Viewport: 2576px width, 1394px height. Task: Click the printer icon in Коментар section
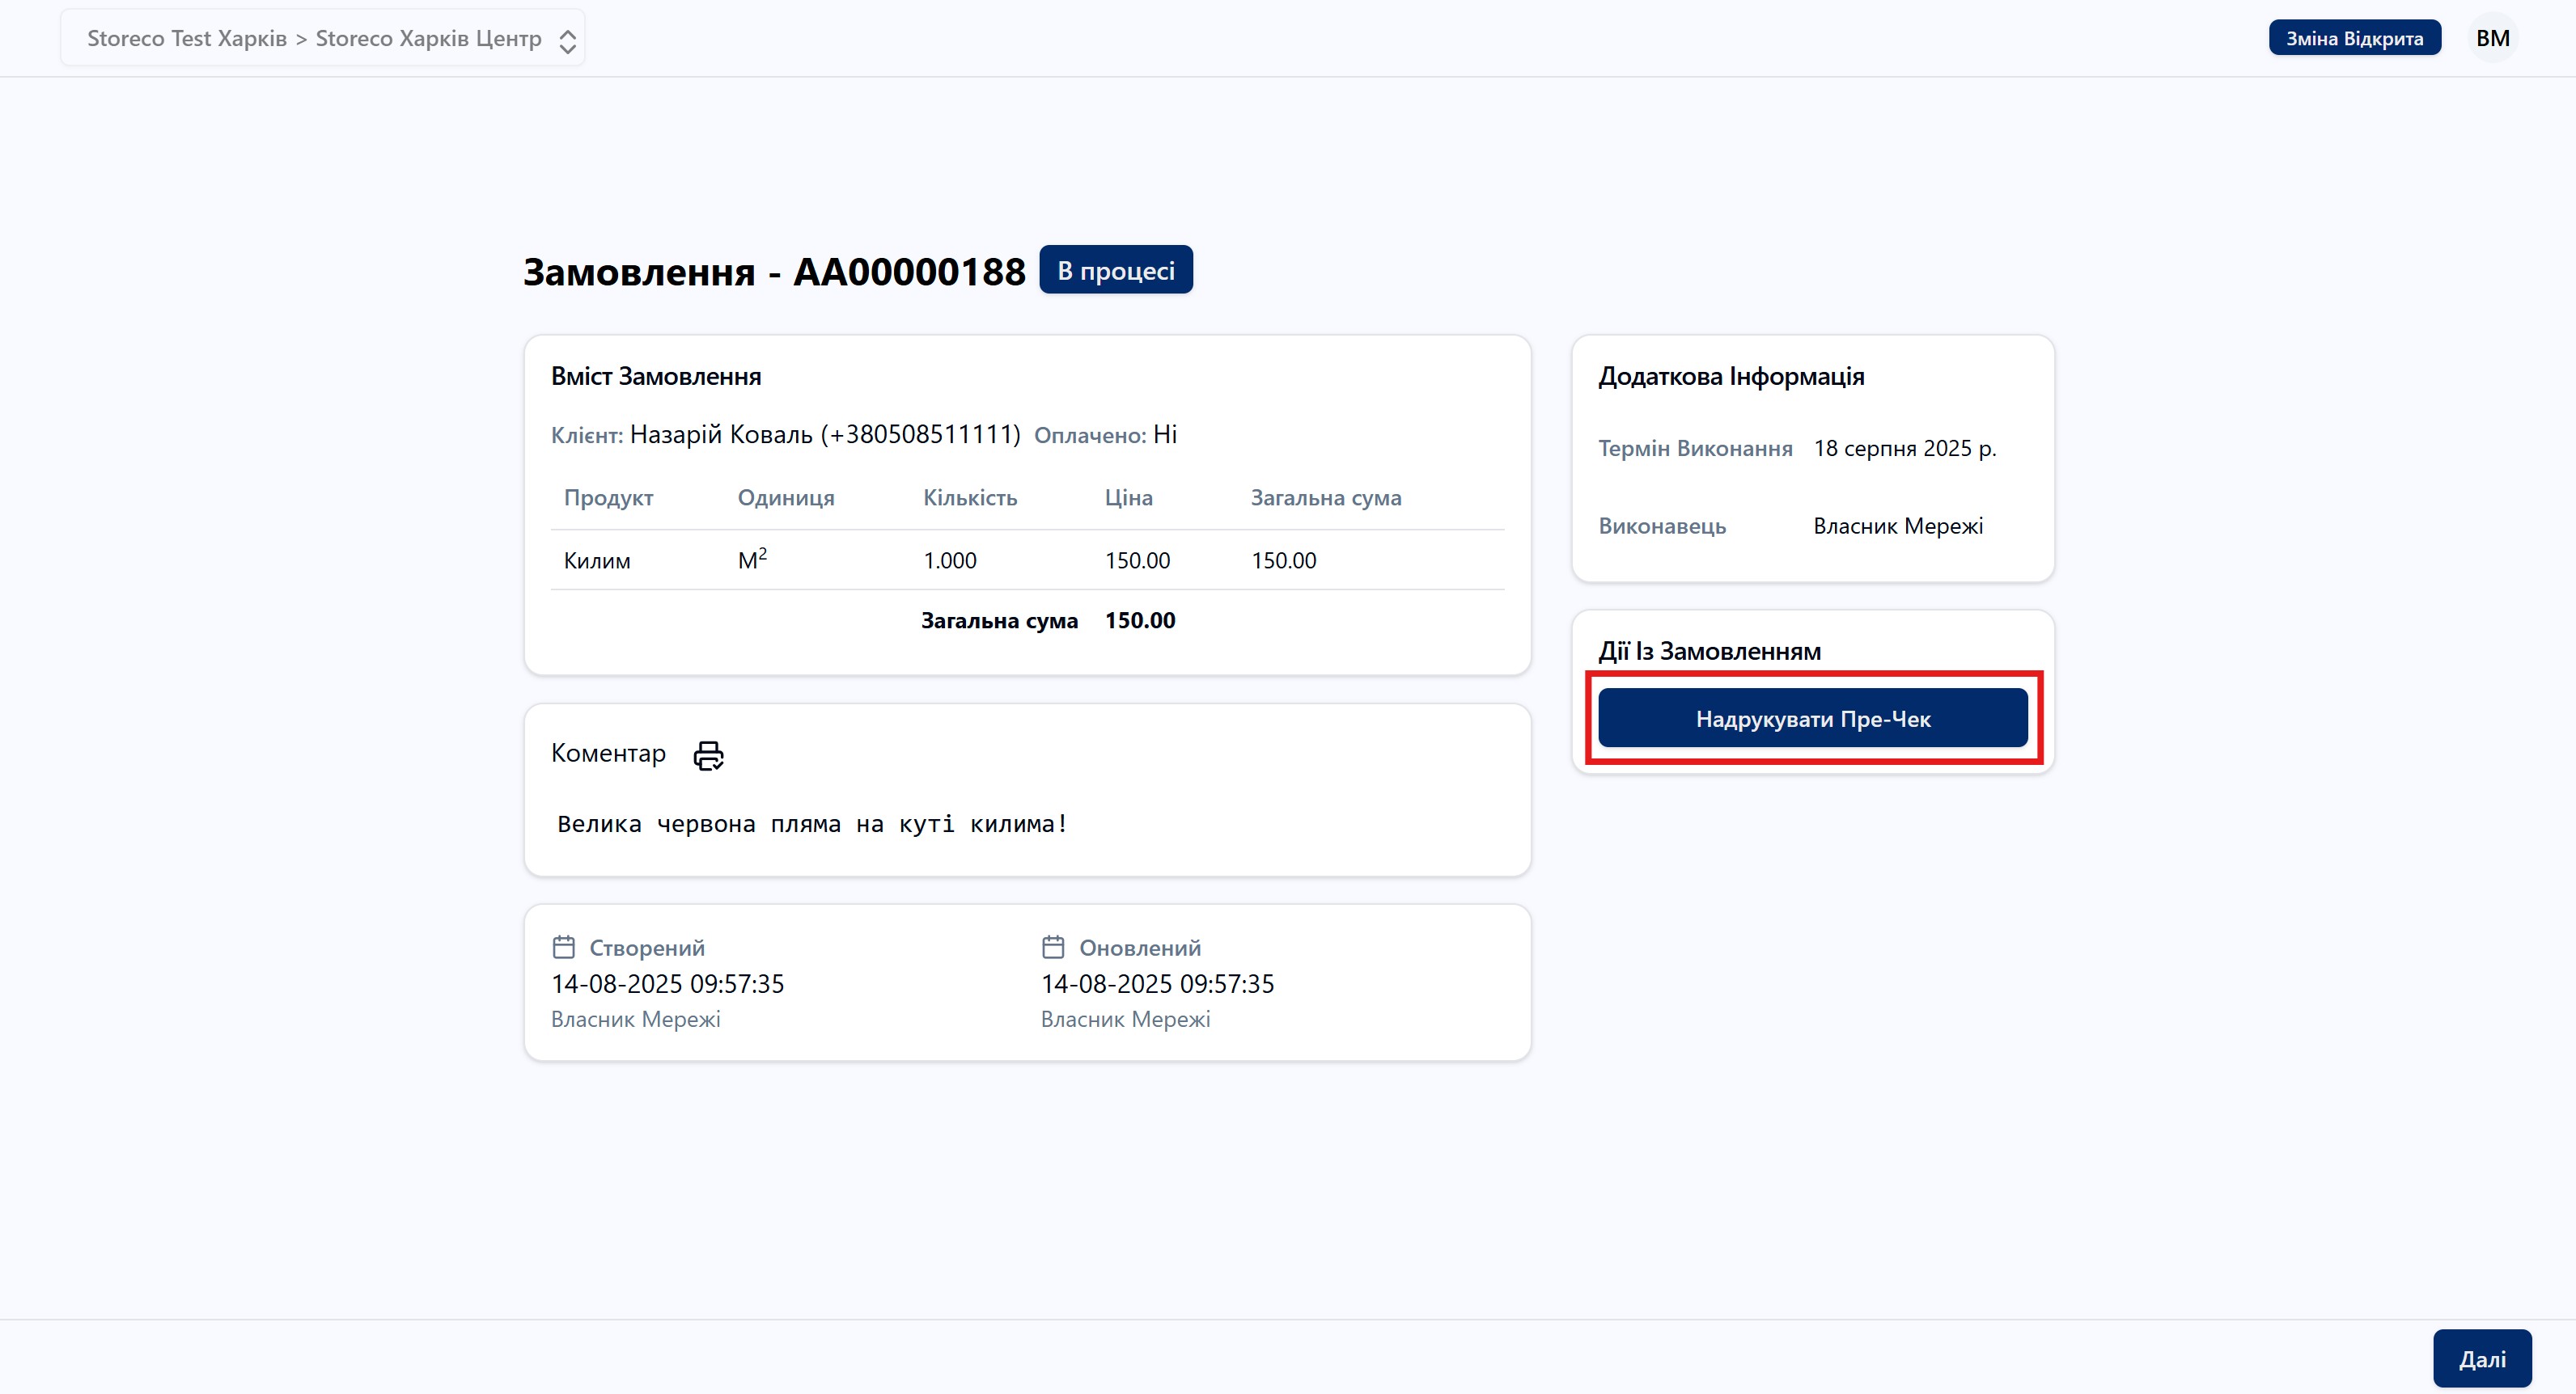pos(709,755)
